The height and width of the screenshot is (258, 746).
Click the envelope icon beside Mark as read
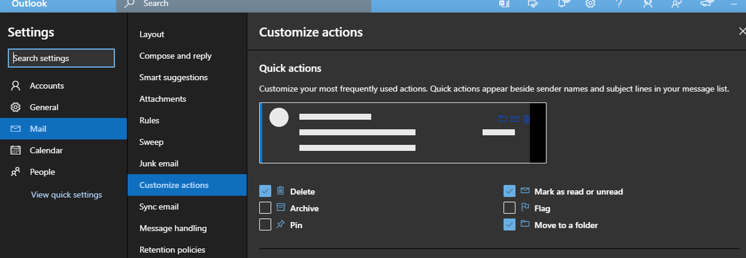click(525, 191)
